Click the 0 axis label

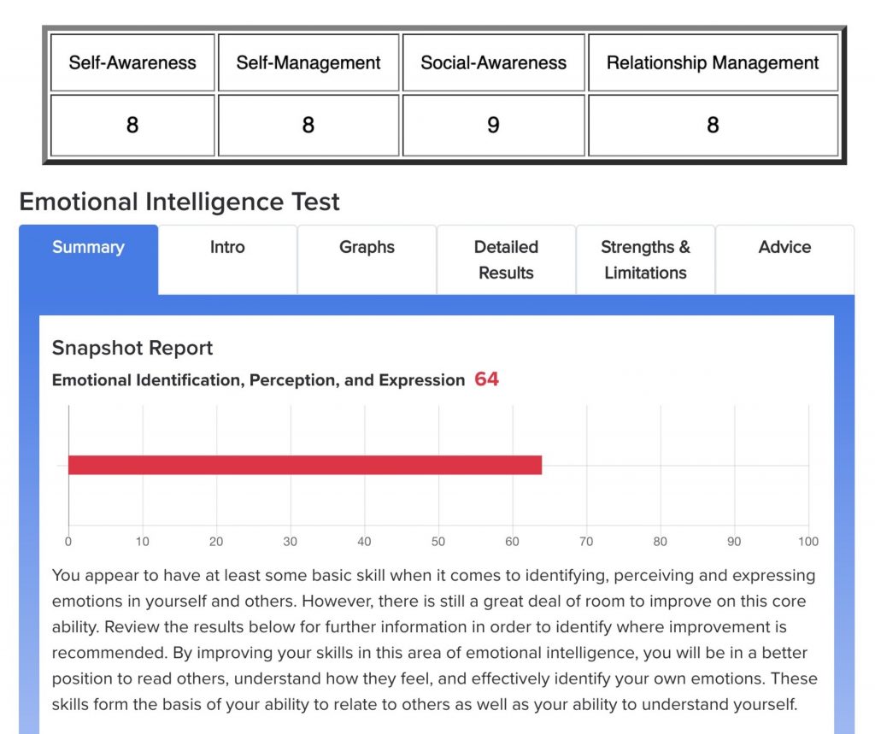click(x=68, y=542)
